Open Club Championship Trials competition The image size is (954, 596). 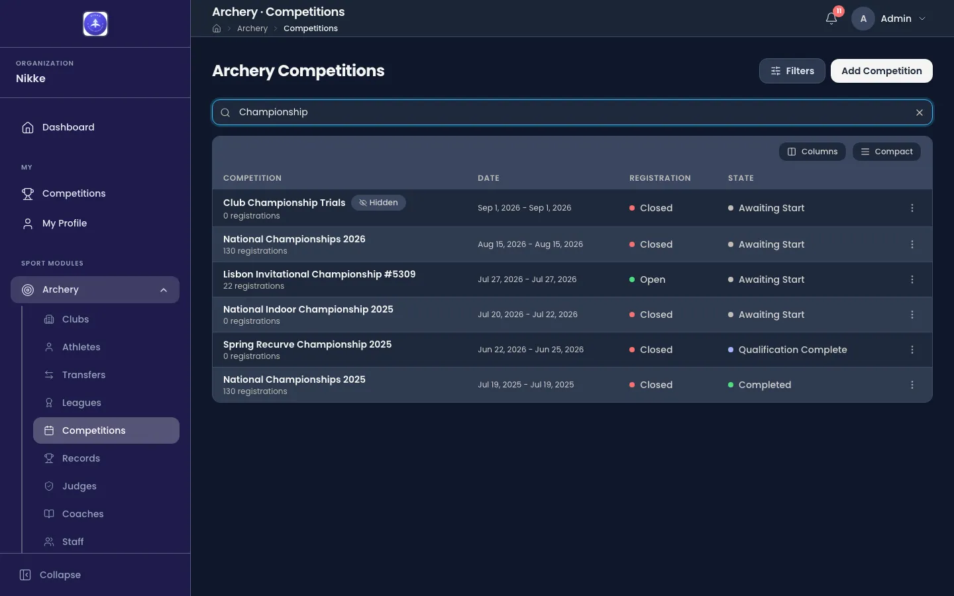coord(284,203)
